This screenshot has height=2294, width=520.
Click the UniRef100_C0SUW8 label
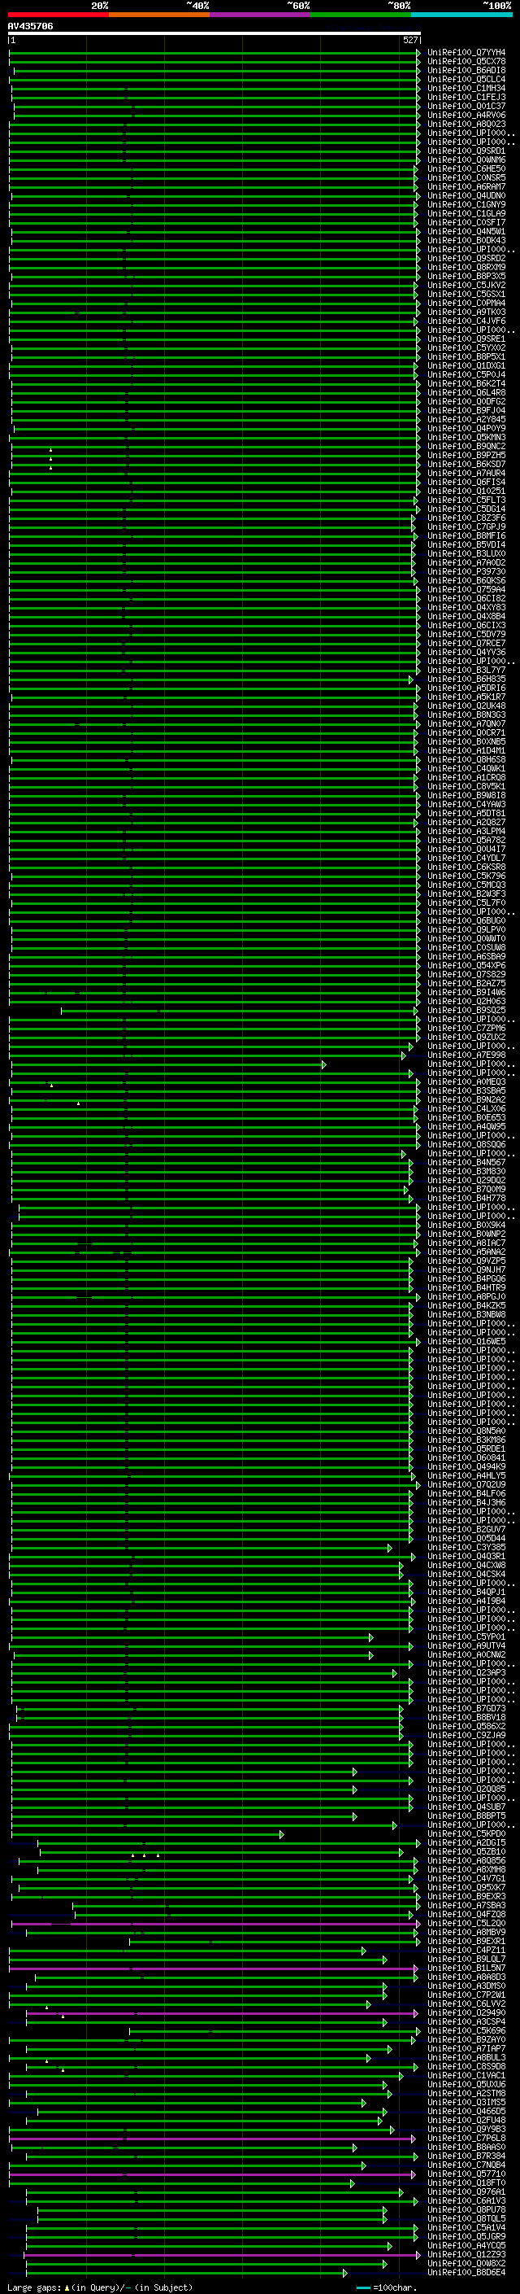(x=466, y=947)
